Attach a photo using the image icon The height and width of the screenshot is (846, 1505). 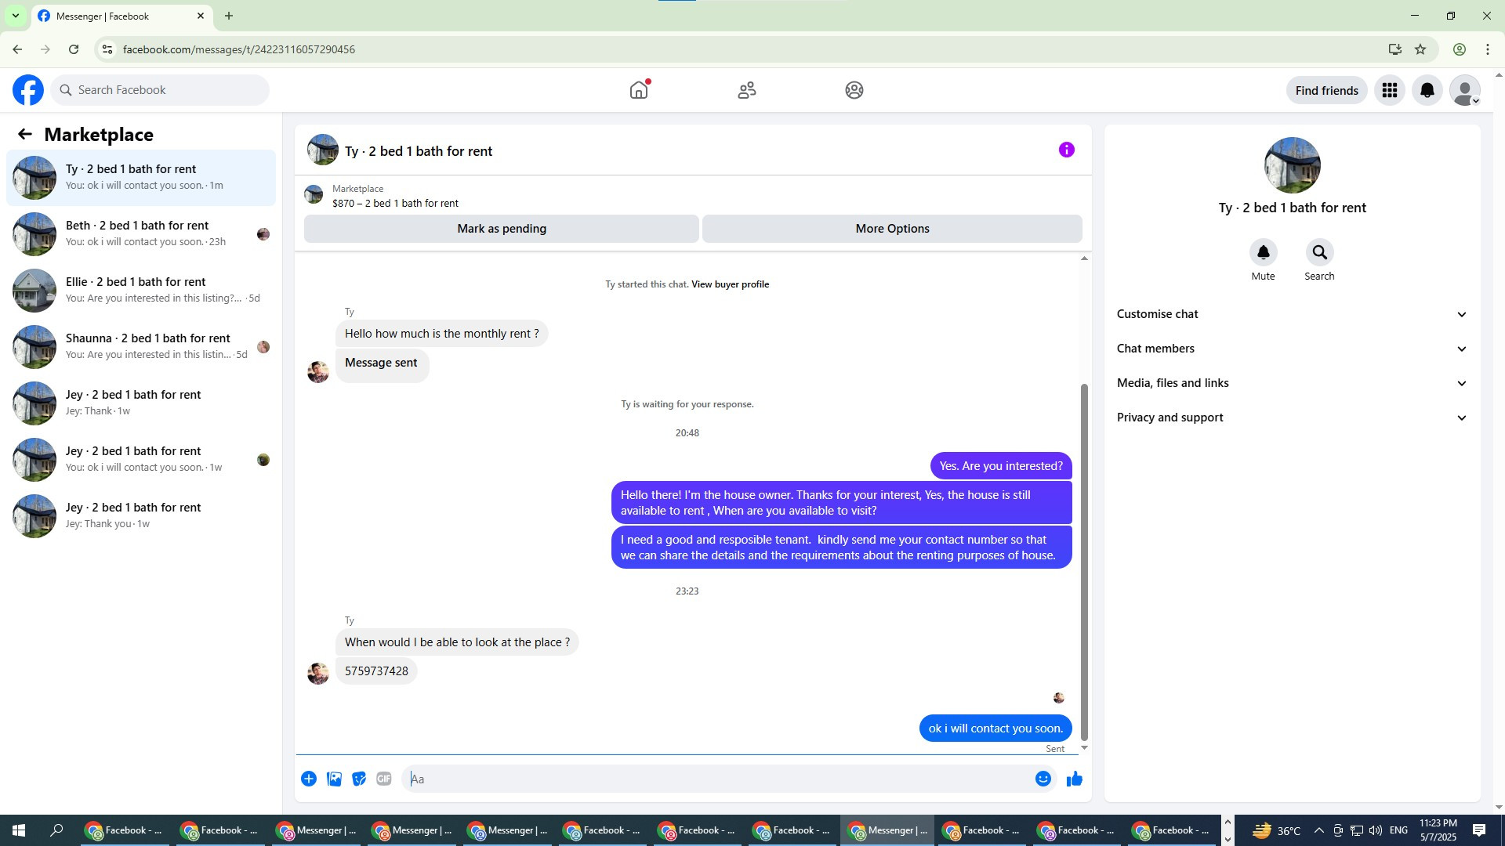click(x=334, y=779)
